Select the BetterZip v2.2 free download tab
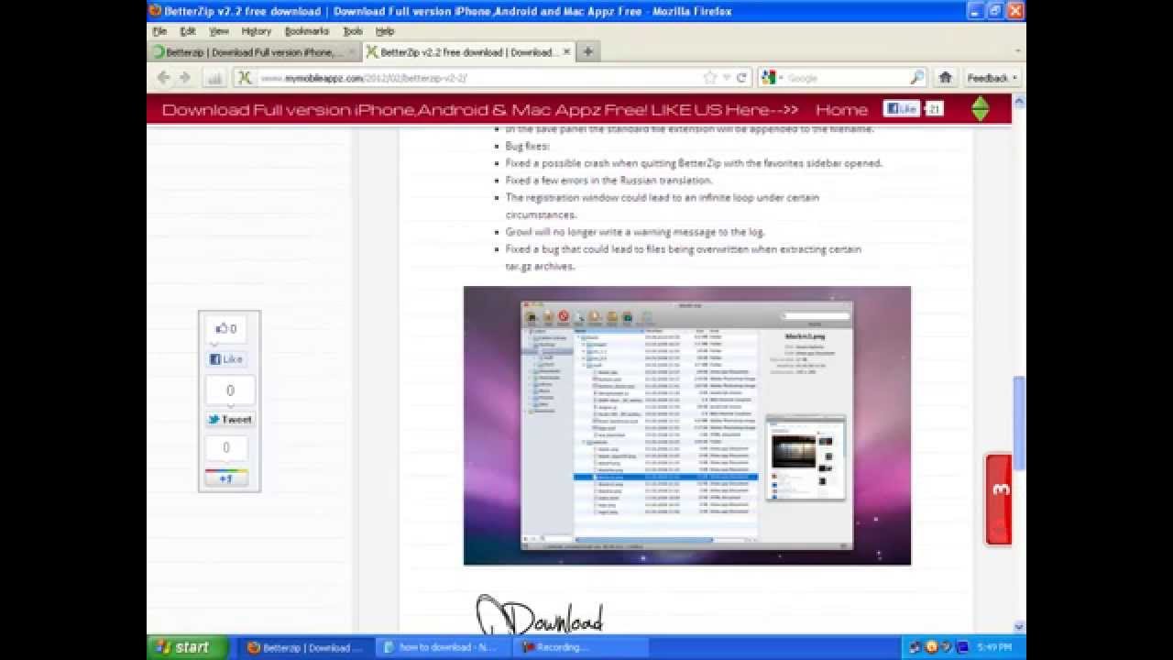The width and height of the screenshot is (1173, 660). (467, 52)
